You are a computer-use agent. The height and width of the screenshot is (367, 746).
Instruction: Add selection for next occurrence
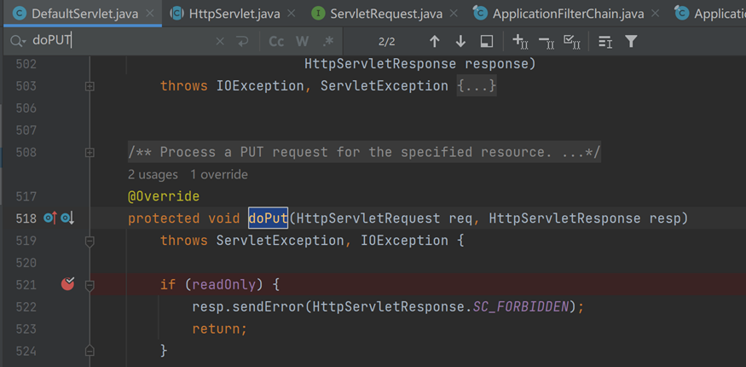[x=520, y=42]
